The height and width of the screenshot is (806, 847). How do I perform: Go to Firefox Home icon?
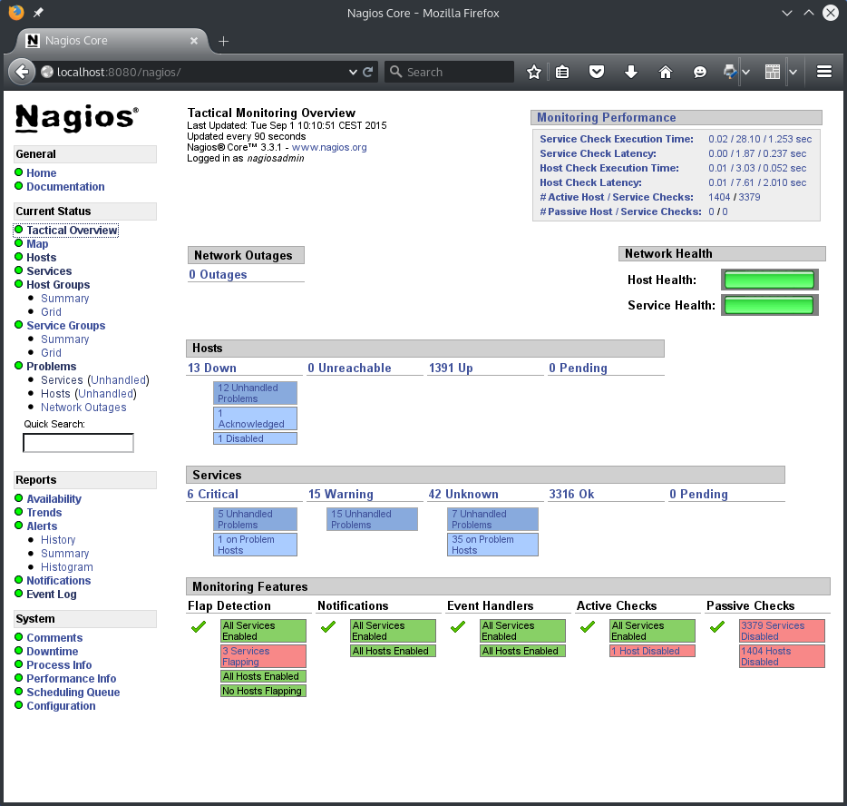pyautogui.click(x=666, y=72)
